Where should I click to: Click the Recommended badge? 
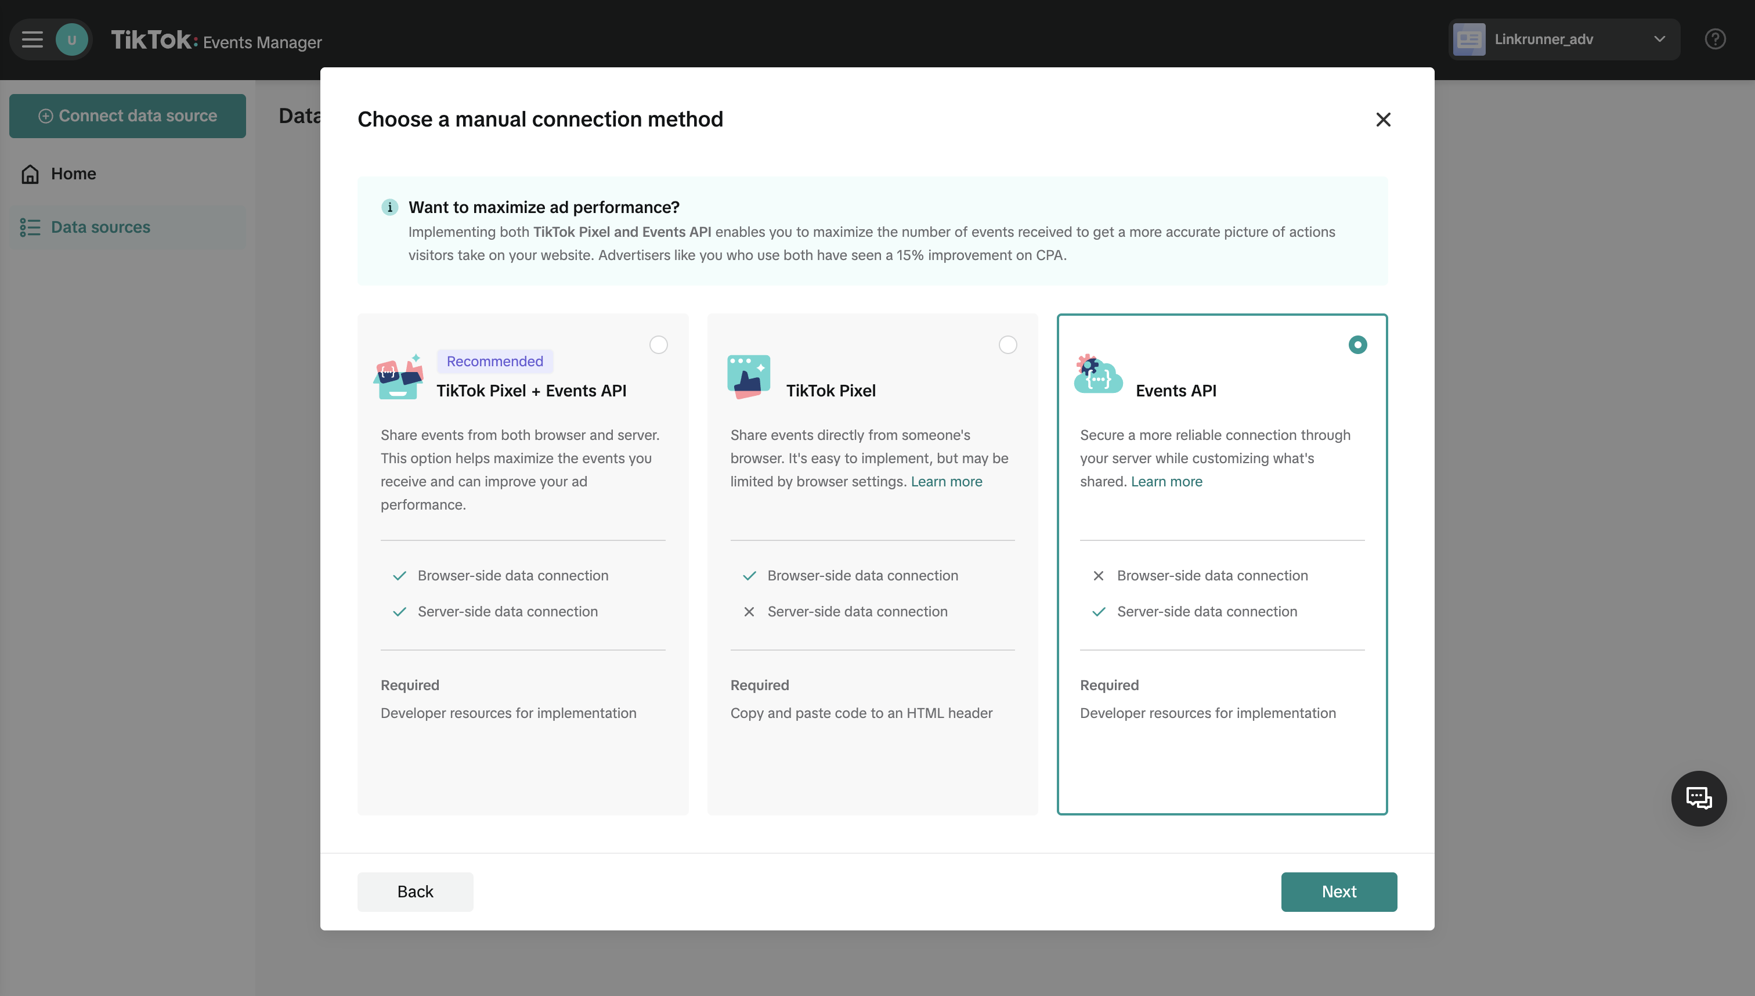495,361
